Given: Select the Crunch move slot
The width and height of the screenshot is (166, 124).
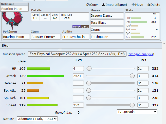Looking at the screenshot, I should pos(107,30).
